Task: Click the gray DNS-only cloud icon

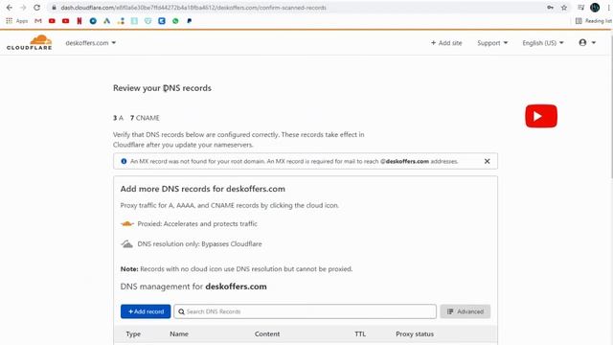Action: coord(127,243)
